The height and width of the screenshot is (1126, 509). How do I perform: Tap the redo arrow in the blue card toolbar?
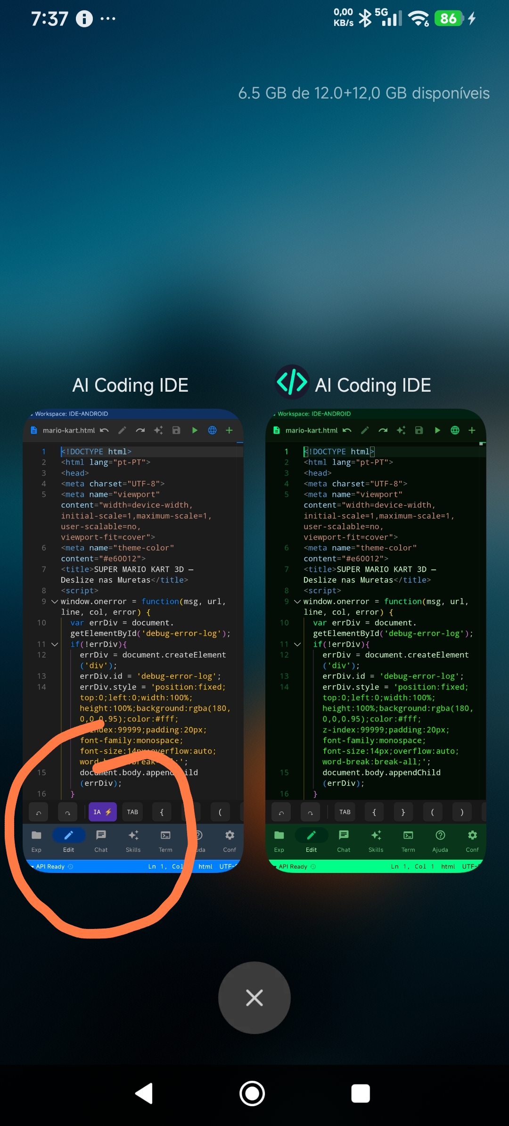[140, 430]
